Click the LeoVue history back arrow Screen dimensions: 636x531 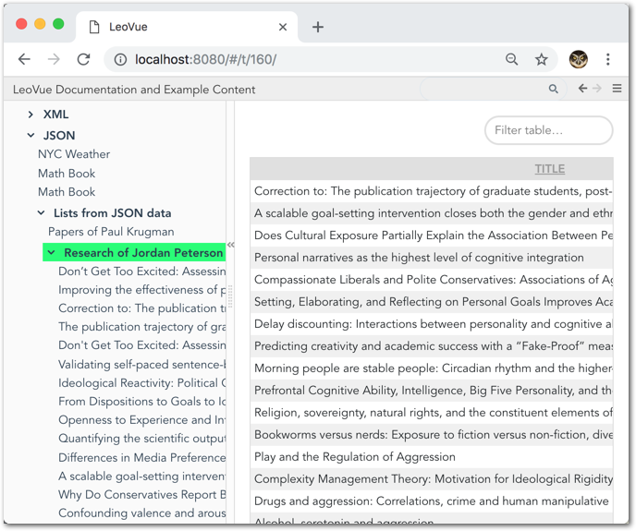click(582, 89)
